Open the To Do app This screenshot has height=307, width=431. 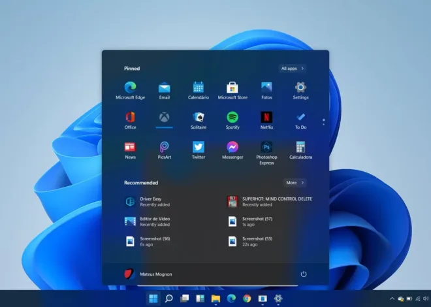coord(300,120)
